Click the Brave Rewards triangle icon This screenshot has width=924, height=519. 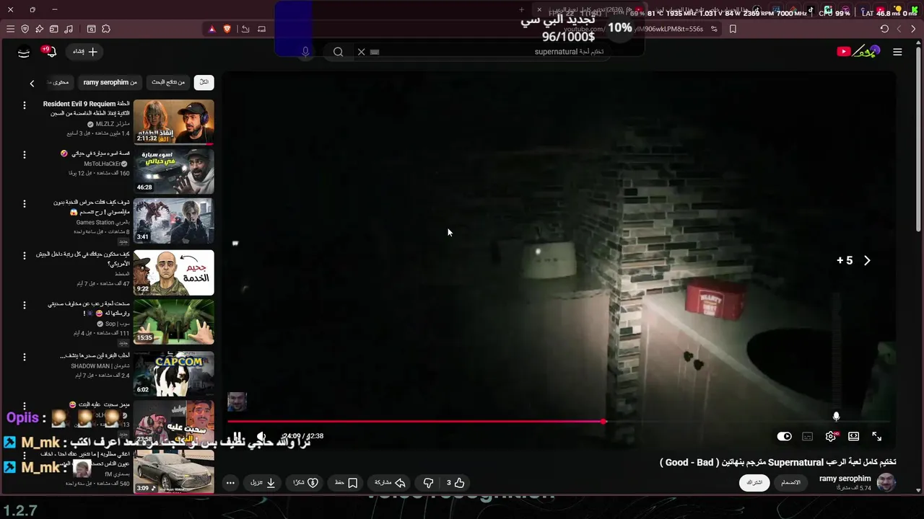pos(212,29)
